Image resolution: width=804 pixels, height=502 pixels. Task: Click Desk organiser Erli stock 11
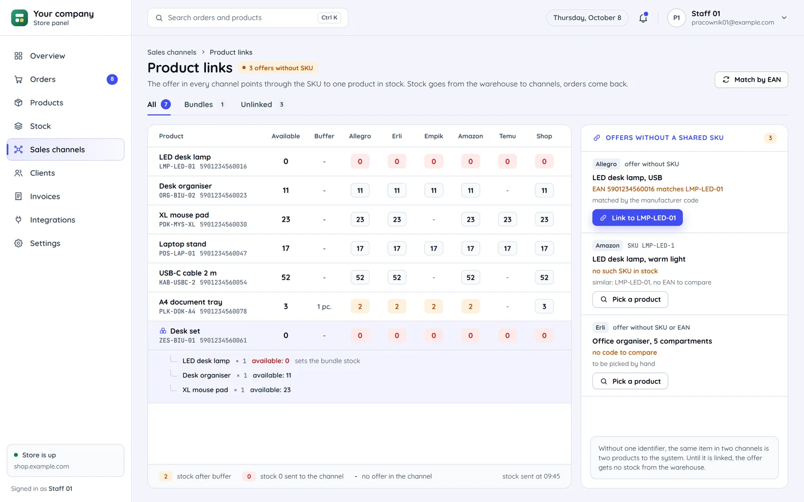coord(397,191)
